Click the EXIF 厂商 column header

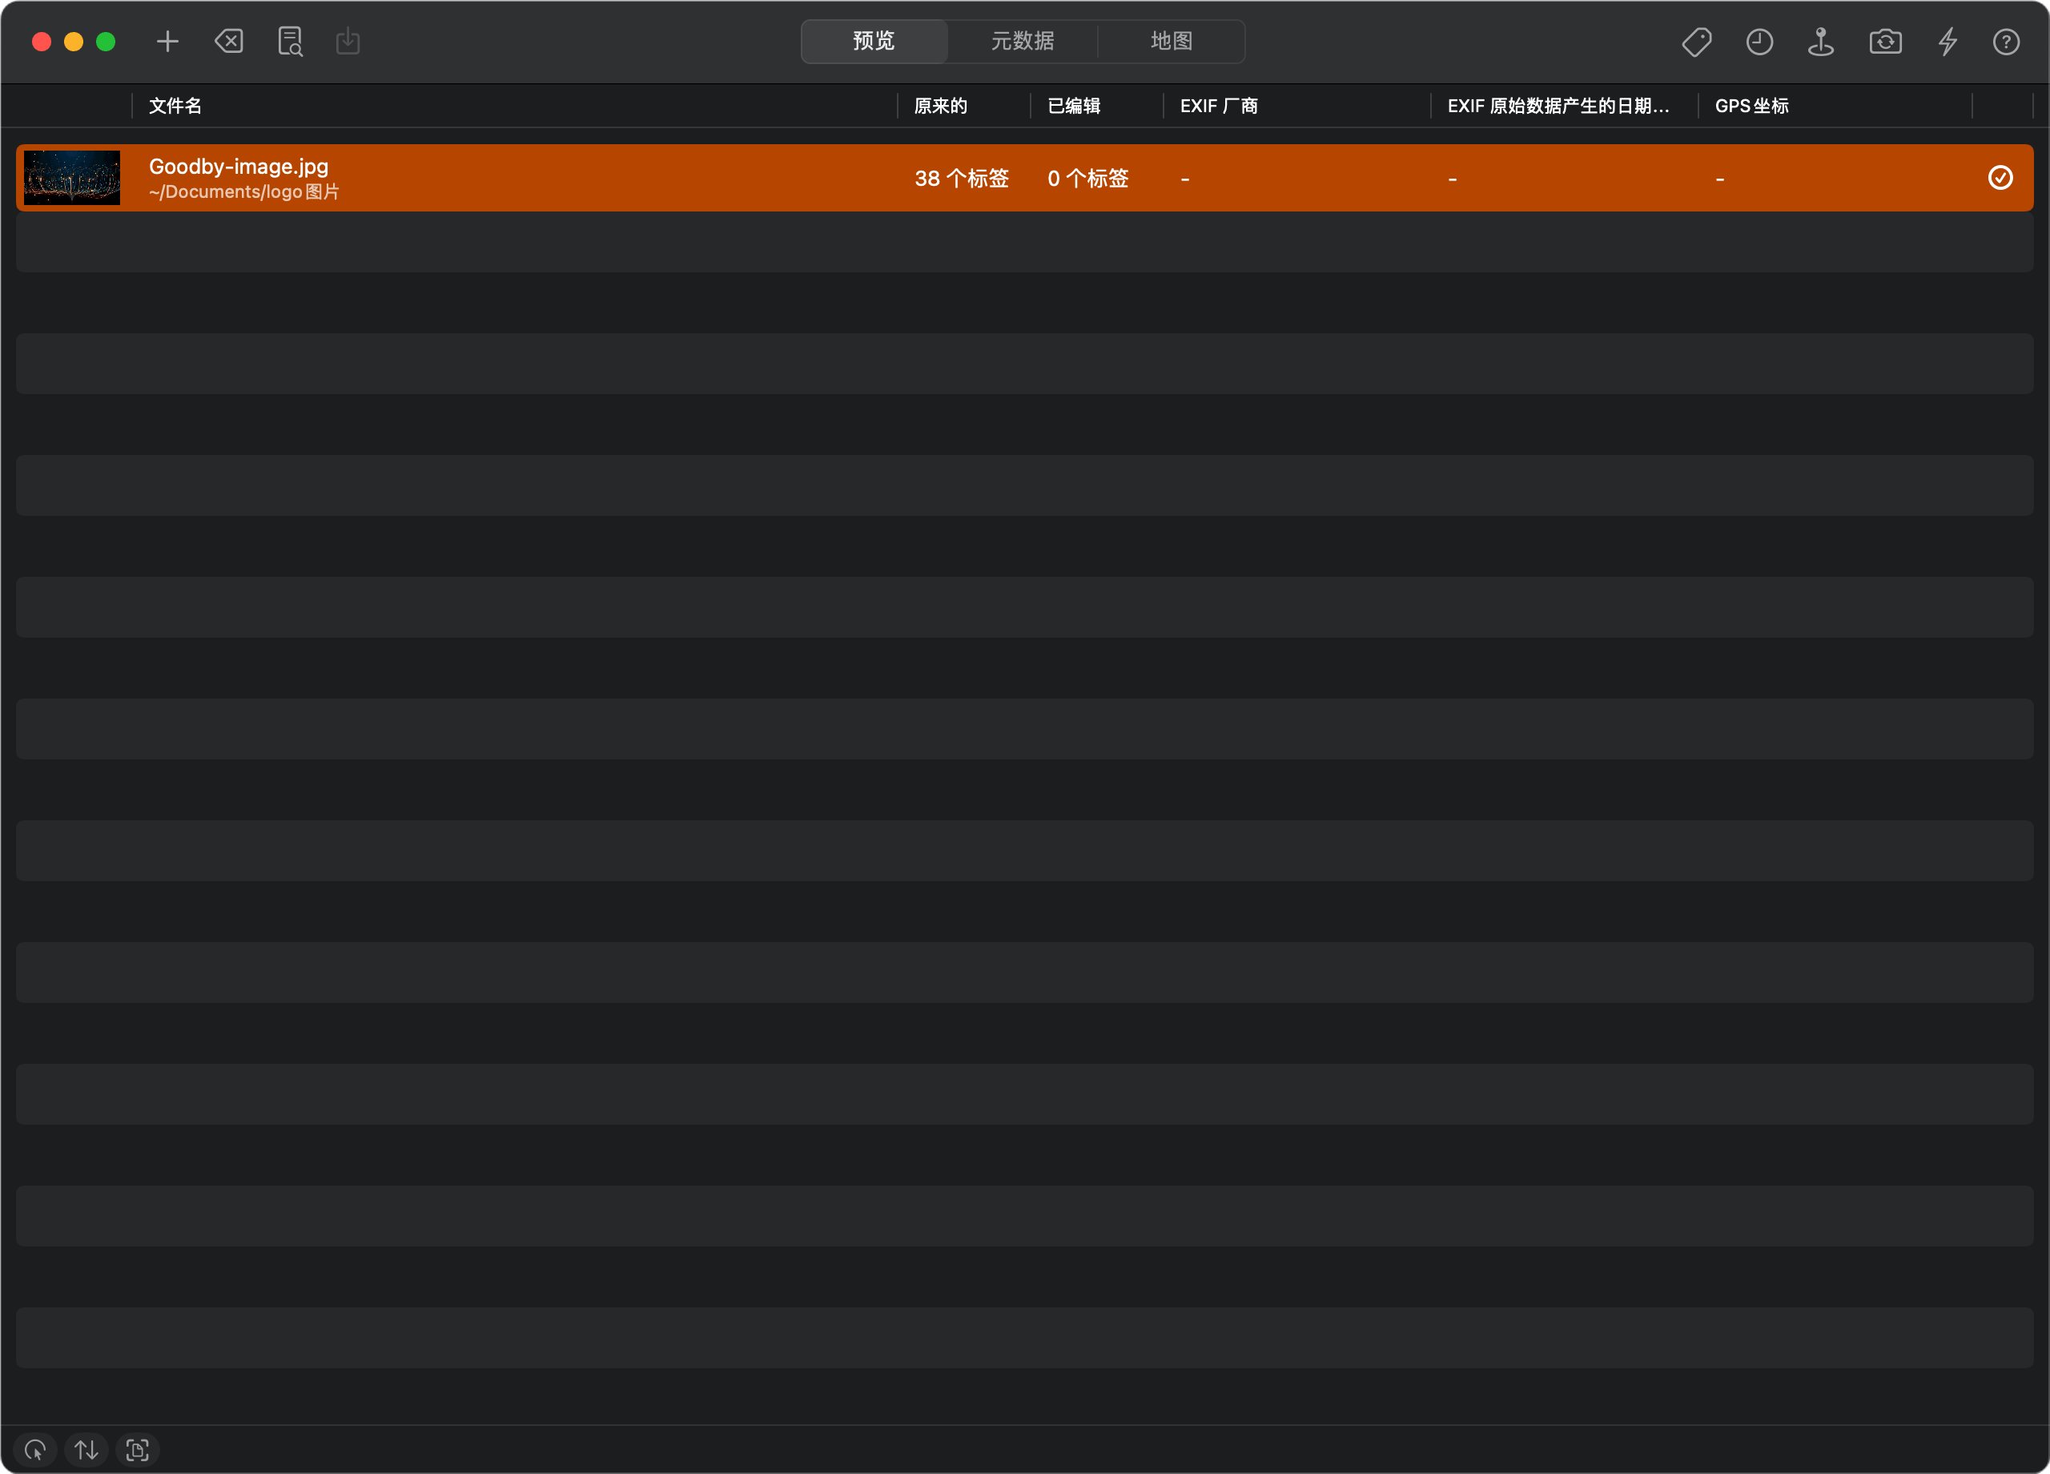(1219, 106)
